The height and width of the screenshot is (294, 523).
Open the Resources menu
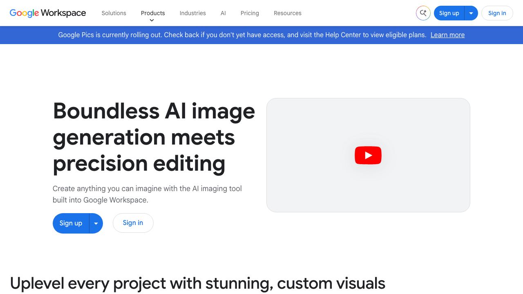click(288, 13)
